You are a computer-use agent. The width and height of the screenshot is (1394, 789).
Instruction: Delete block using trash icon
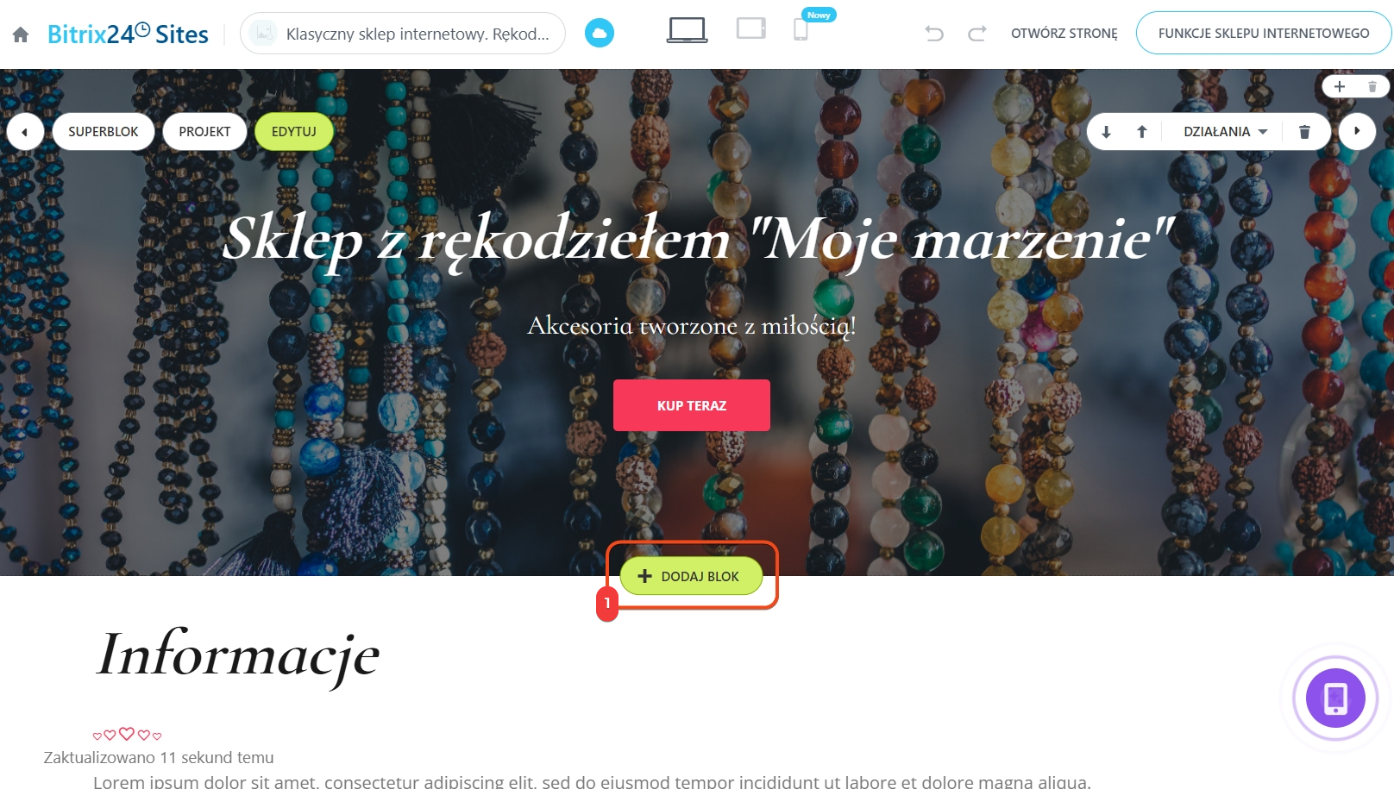(x=1304, y=132)
